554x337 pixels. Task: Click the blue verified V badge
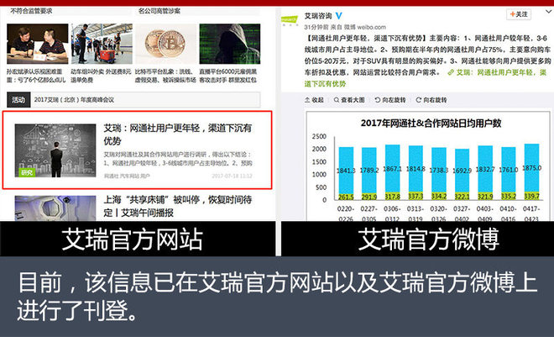tap(338, 16)
